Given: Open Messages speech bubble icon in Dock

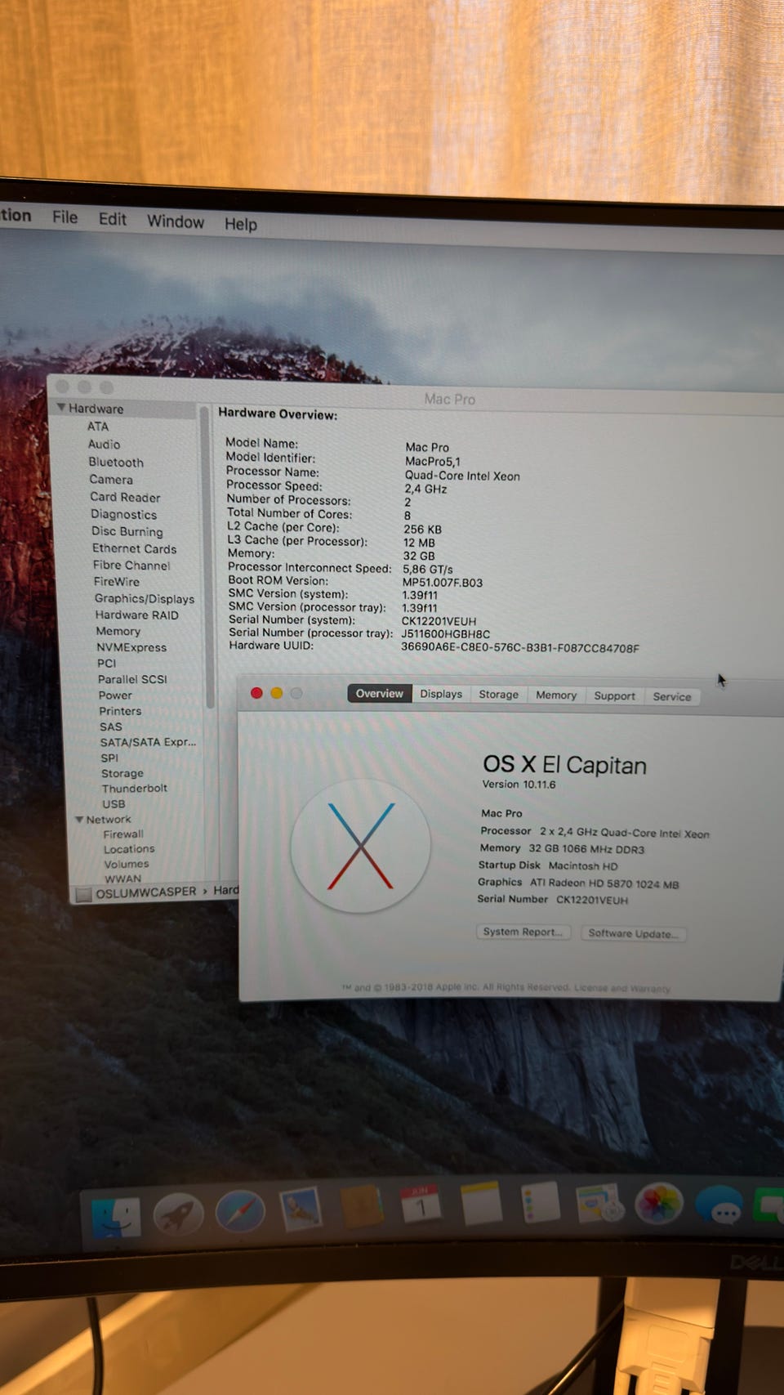Looking at the screenshot, I should point(719,1205).
